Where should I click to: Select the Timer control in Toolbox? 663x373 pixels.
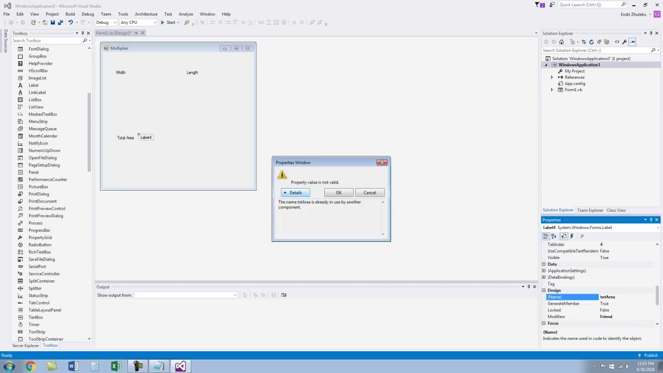[x=34, y=324]
